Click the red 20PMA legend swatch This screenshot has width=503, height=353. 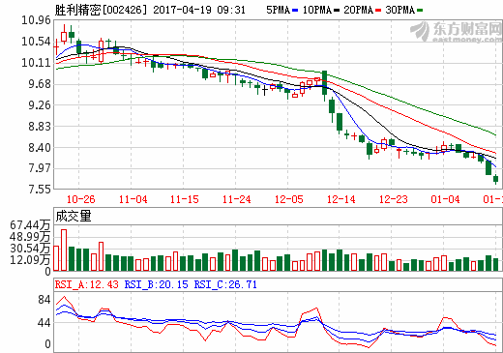click(378, 11)
